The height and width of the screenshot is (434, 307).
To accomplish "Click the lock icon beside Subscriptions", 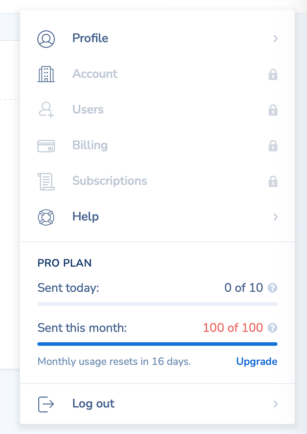I will (x=273, y=181).
